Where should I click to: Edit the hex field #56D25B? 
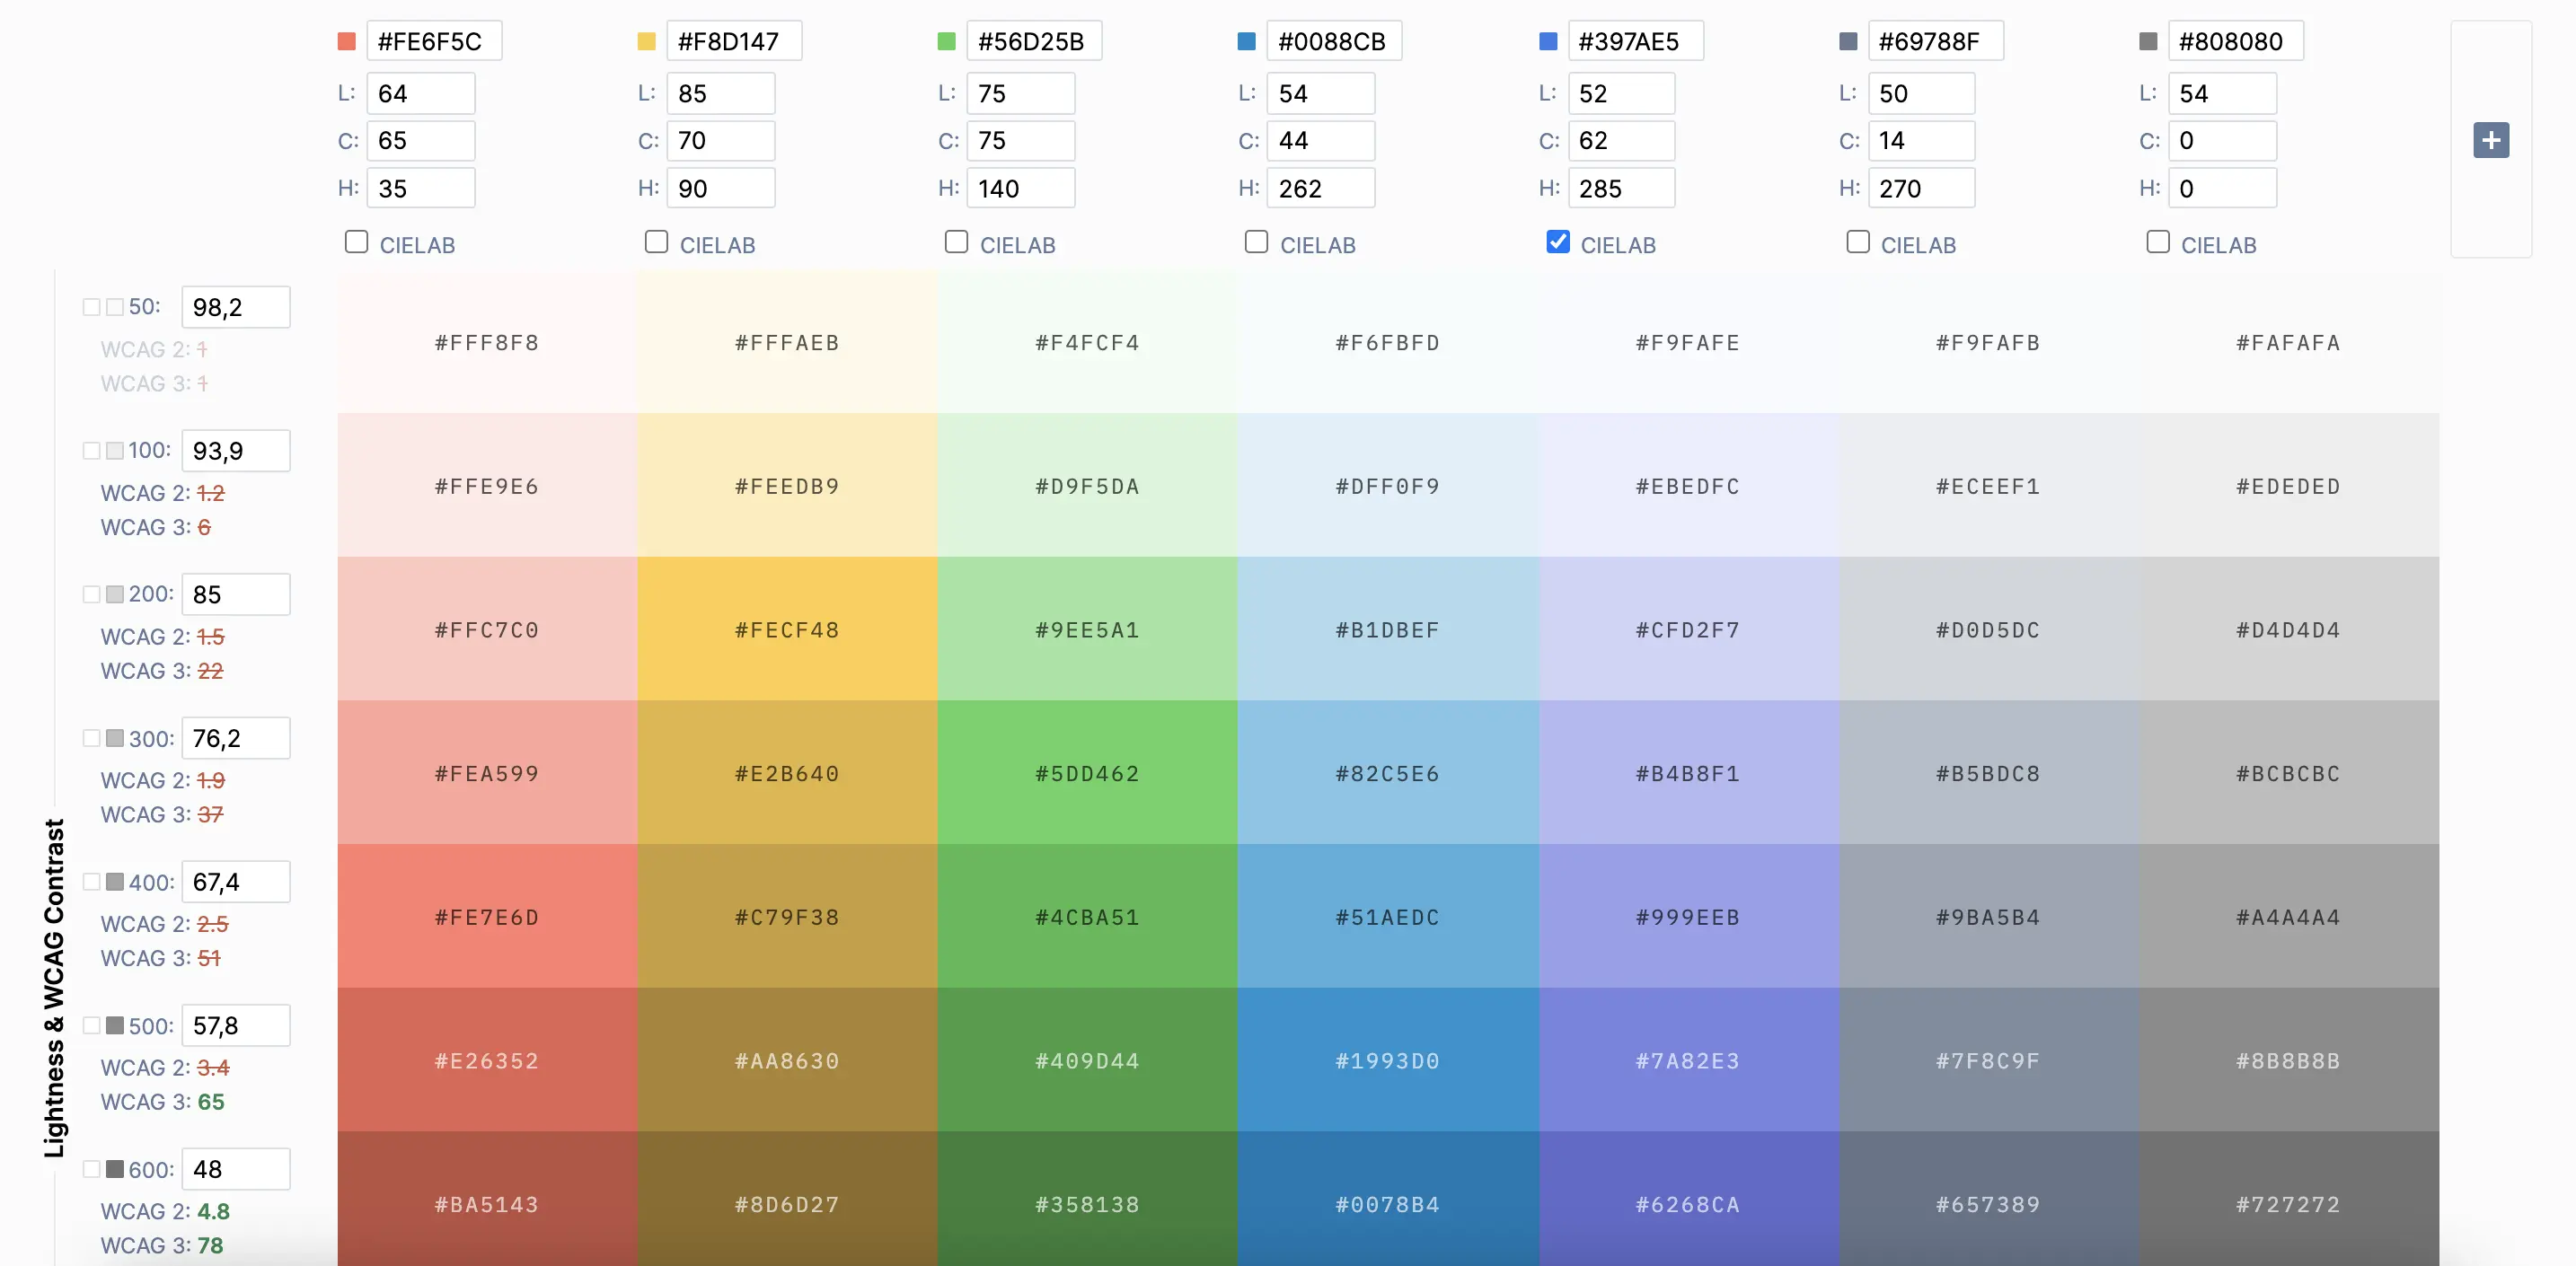pos(1034,41)
